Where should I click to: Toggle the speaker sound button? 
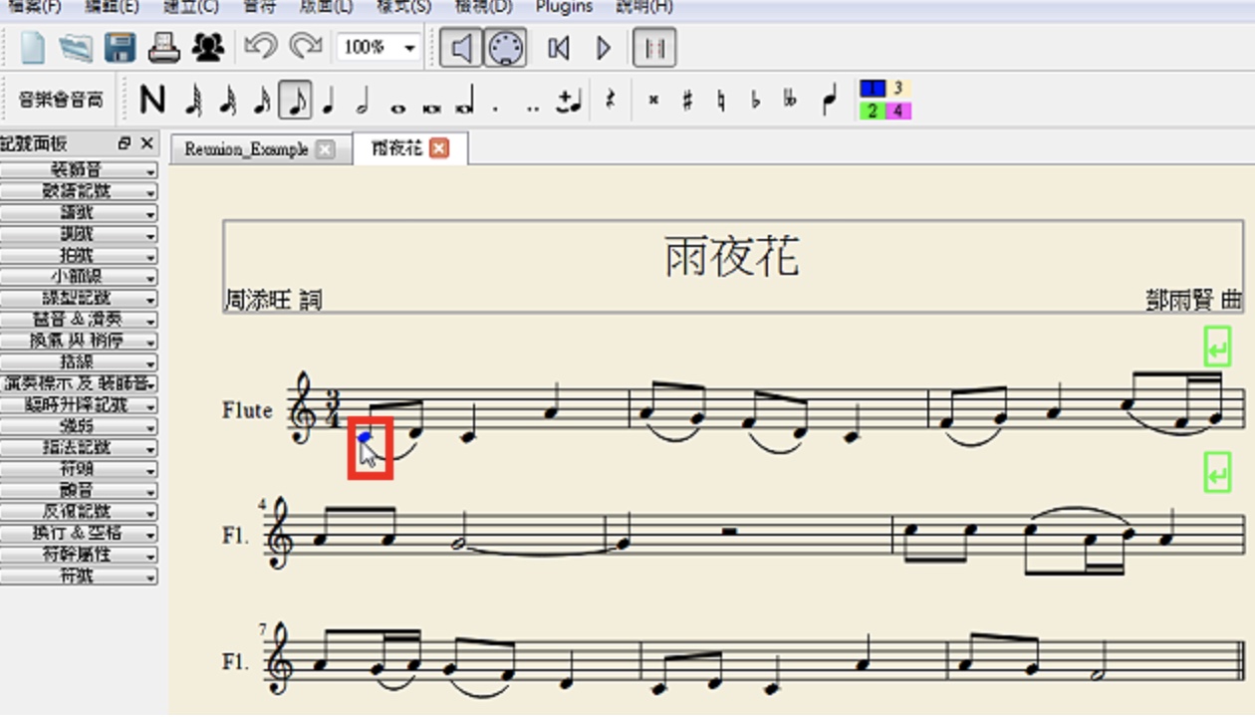click(460, 47)
